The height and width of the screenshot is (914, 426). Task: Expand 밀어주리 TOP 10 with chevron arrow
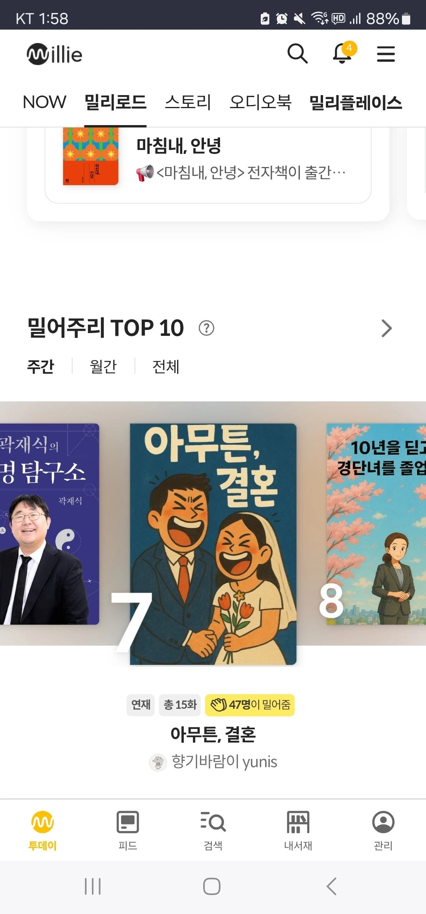tap(387, 328)
